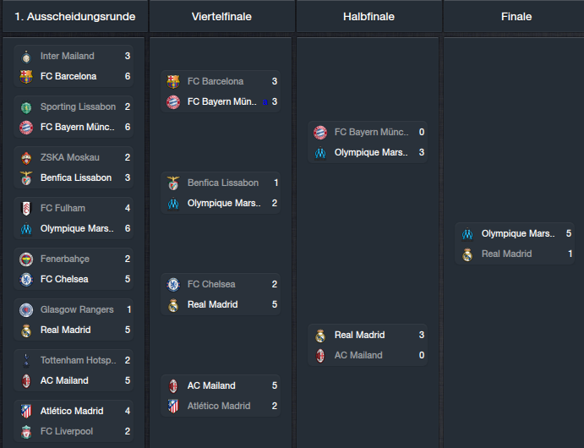The height and width of the screenshot is (448, 584).
Task: Open Benfica Lissabon in Viertelfinale match
Action: click(223, 183)
